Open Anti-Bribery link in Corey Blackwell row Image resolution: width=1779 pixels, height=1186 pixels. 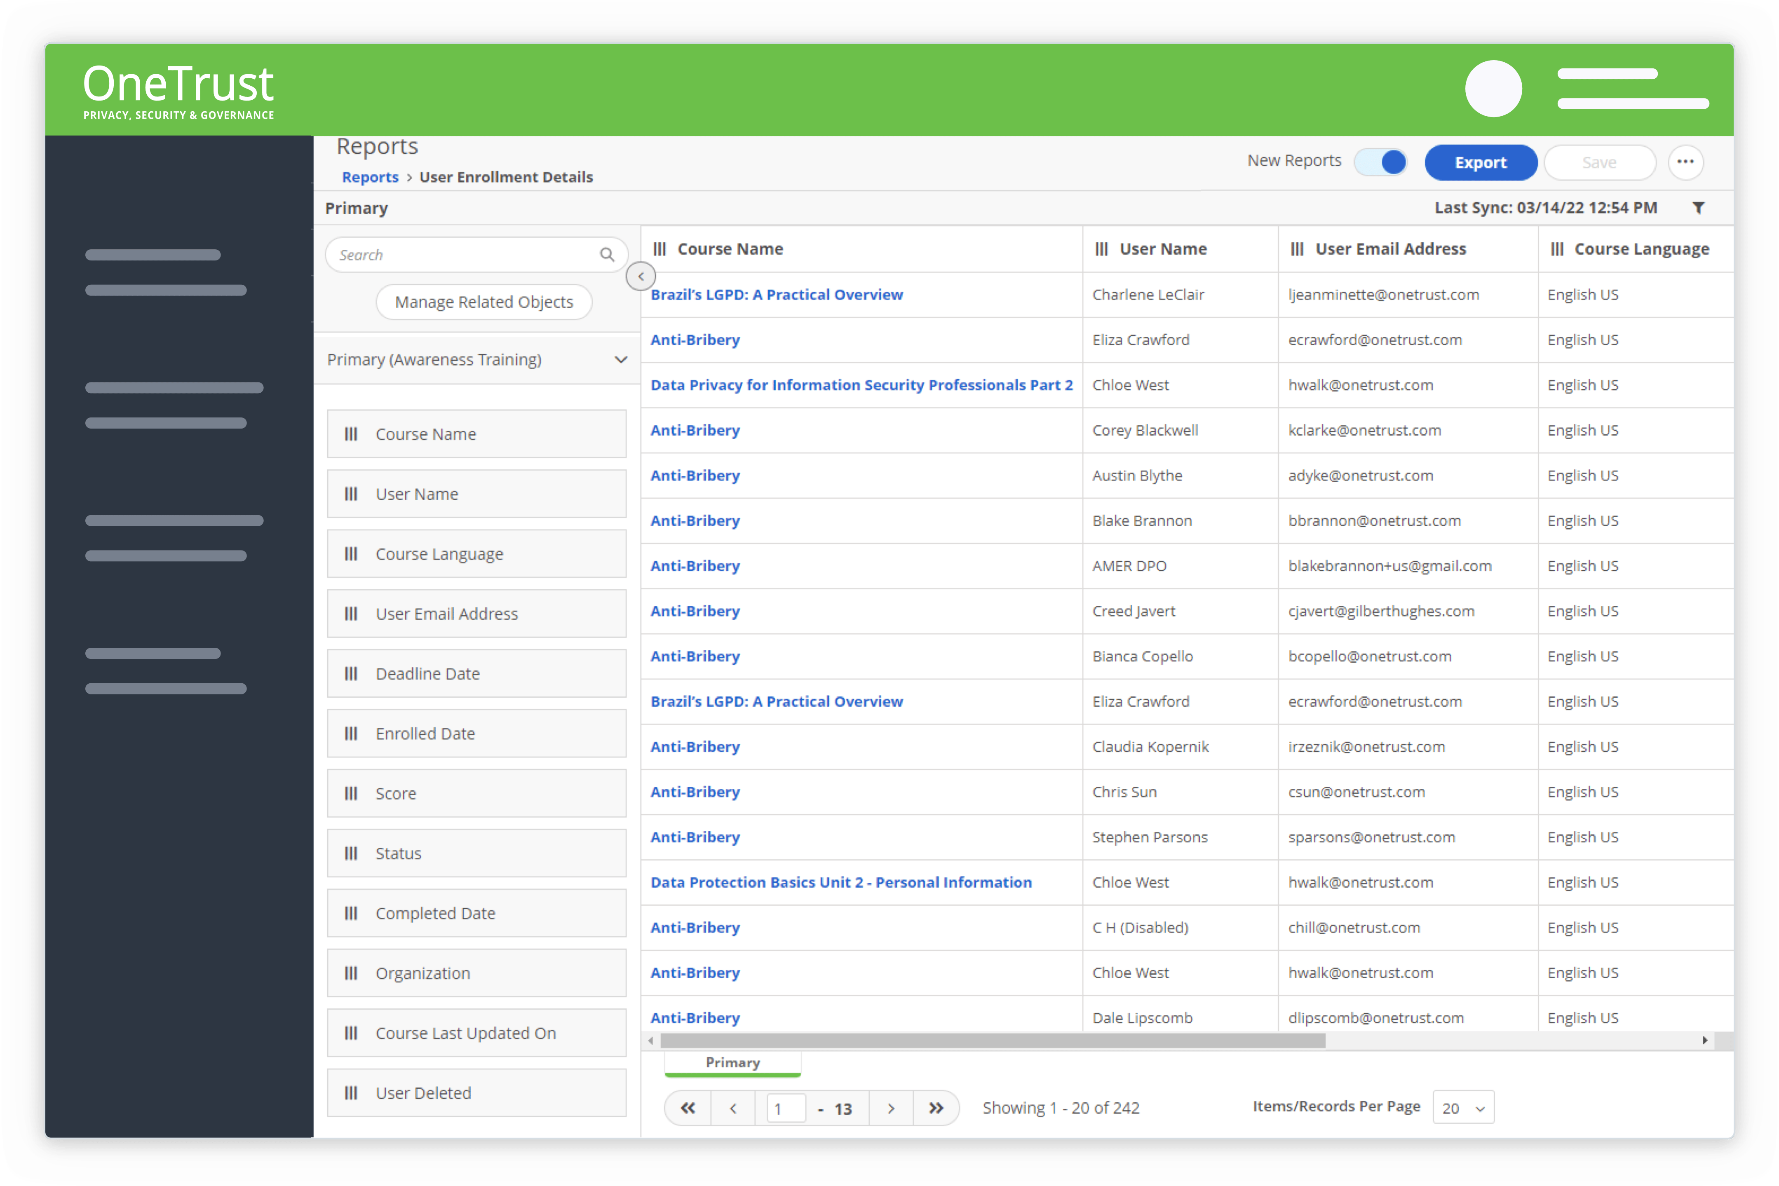[695, 430]
